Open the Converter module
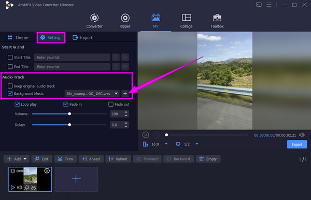This screenshot has width=311, height=200. (94, 21)
